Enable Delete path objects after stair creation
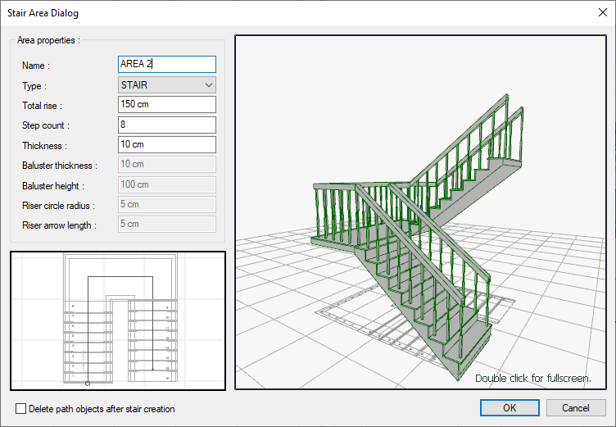This screenshot has width=616, height=427. pos(20,408)
